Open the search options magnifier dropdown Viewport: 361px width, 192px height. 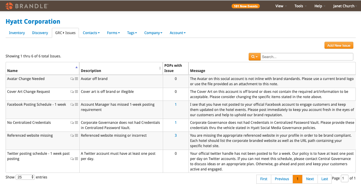coord(254,57)
